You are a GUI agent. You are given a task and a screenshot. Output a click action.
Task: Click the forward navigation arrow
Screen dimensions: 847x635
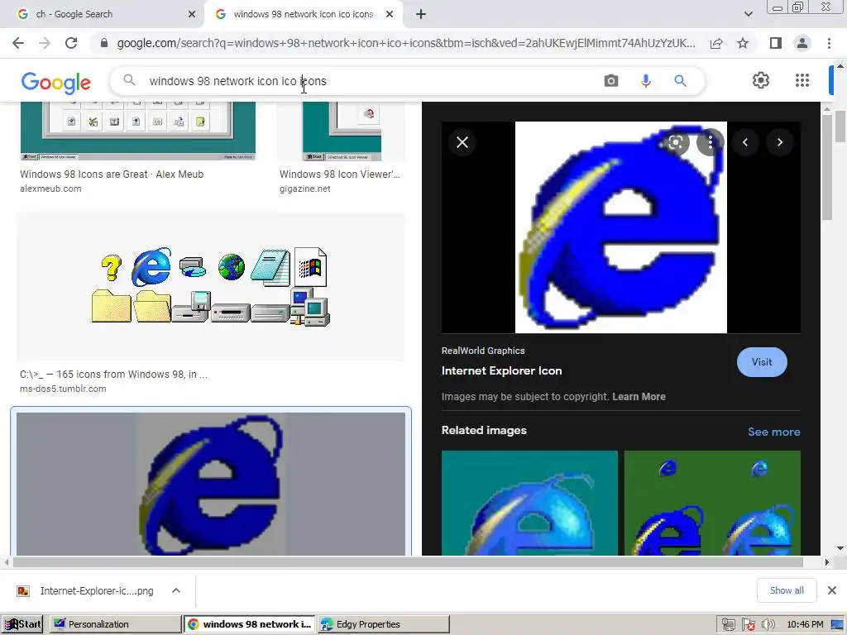point(45,43)
